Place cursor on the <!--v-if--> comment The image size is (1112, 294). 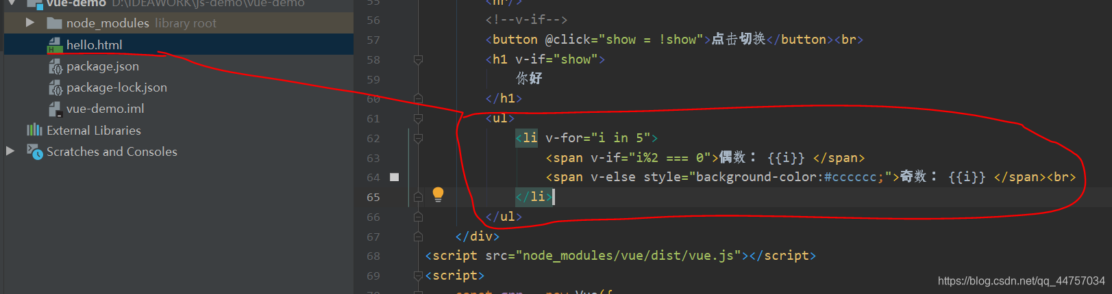(x=526, y=20)
